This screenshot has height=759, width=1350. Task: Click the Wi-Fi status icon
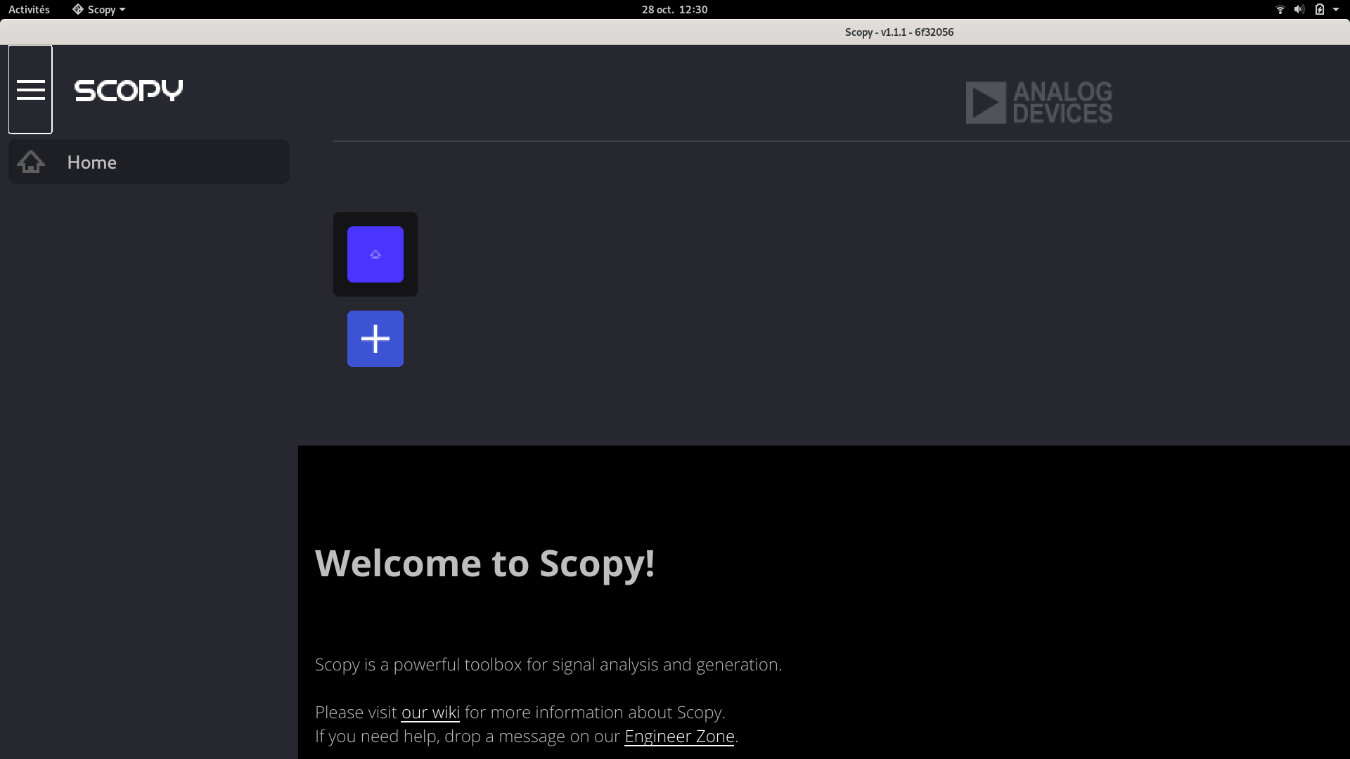[1279, 9]
